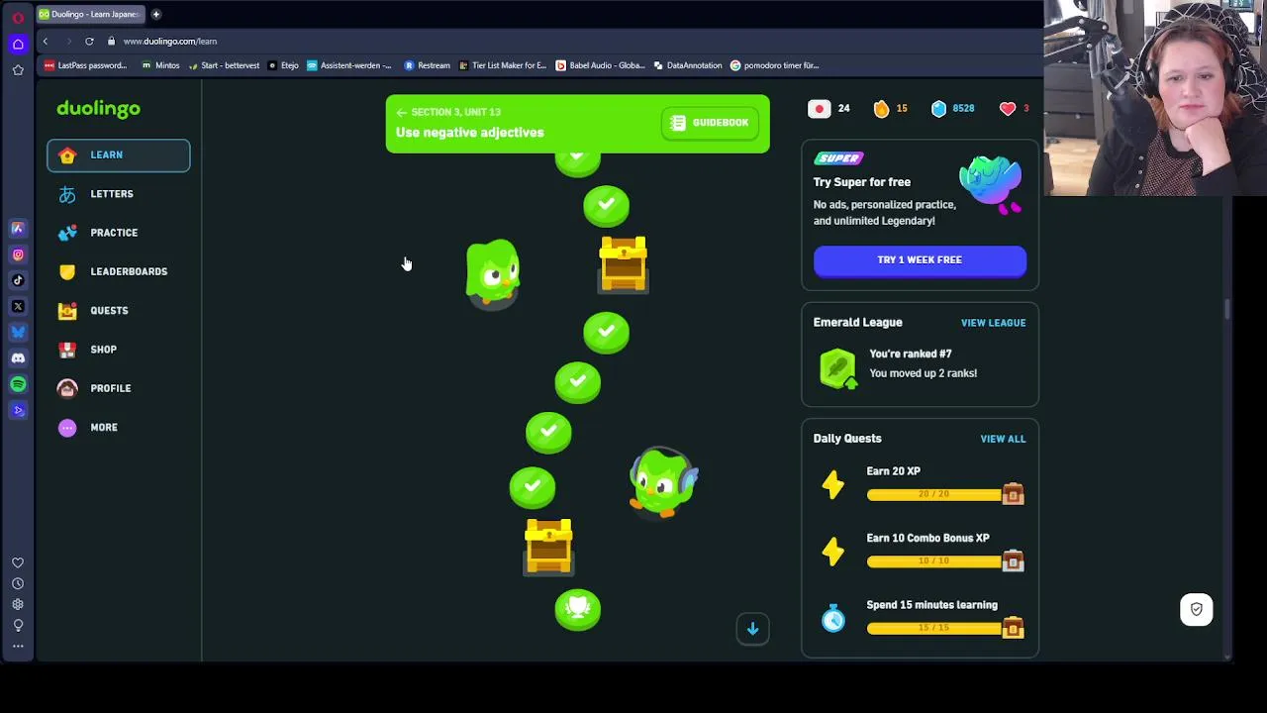Viewport: 1267px width, 713px height.
Task: Go to the Practice section
Action: 118,233
